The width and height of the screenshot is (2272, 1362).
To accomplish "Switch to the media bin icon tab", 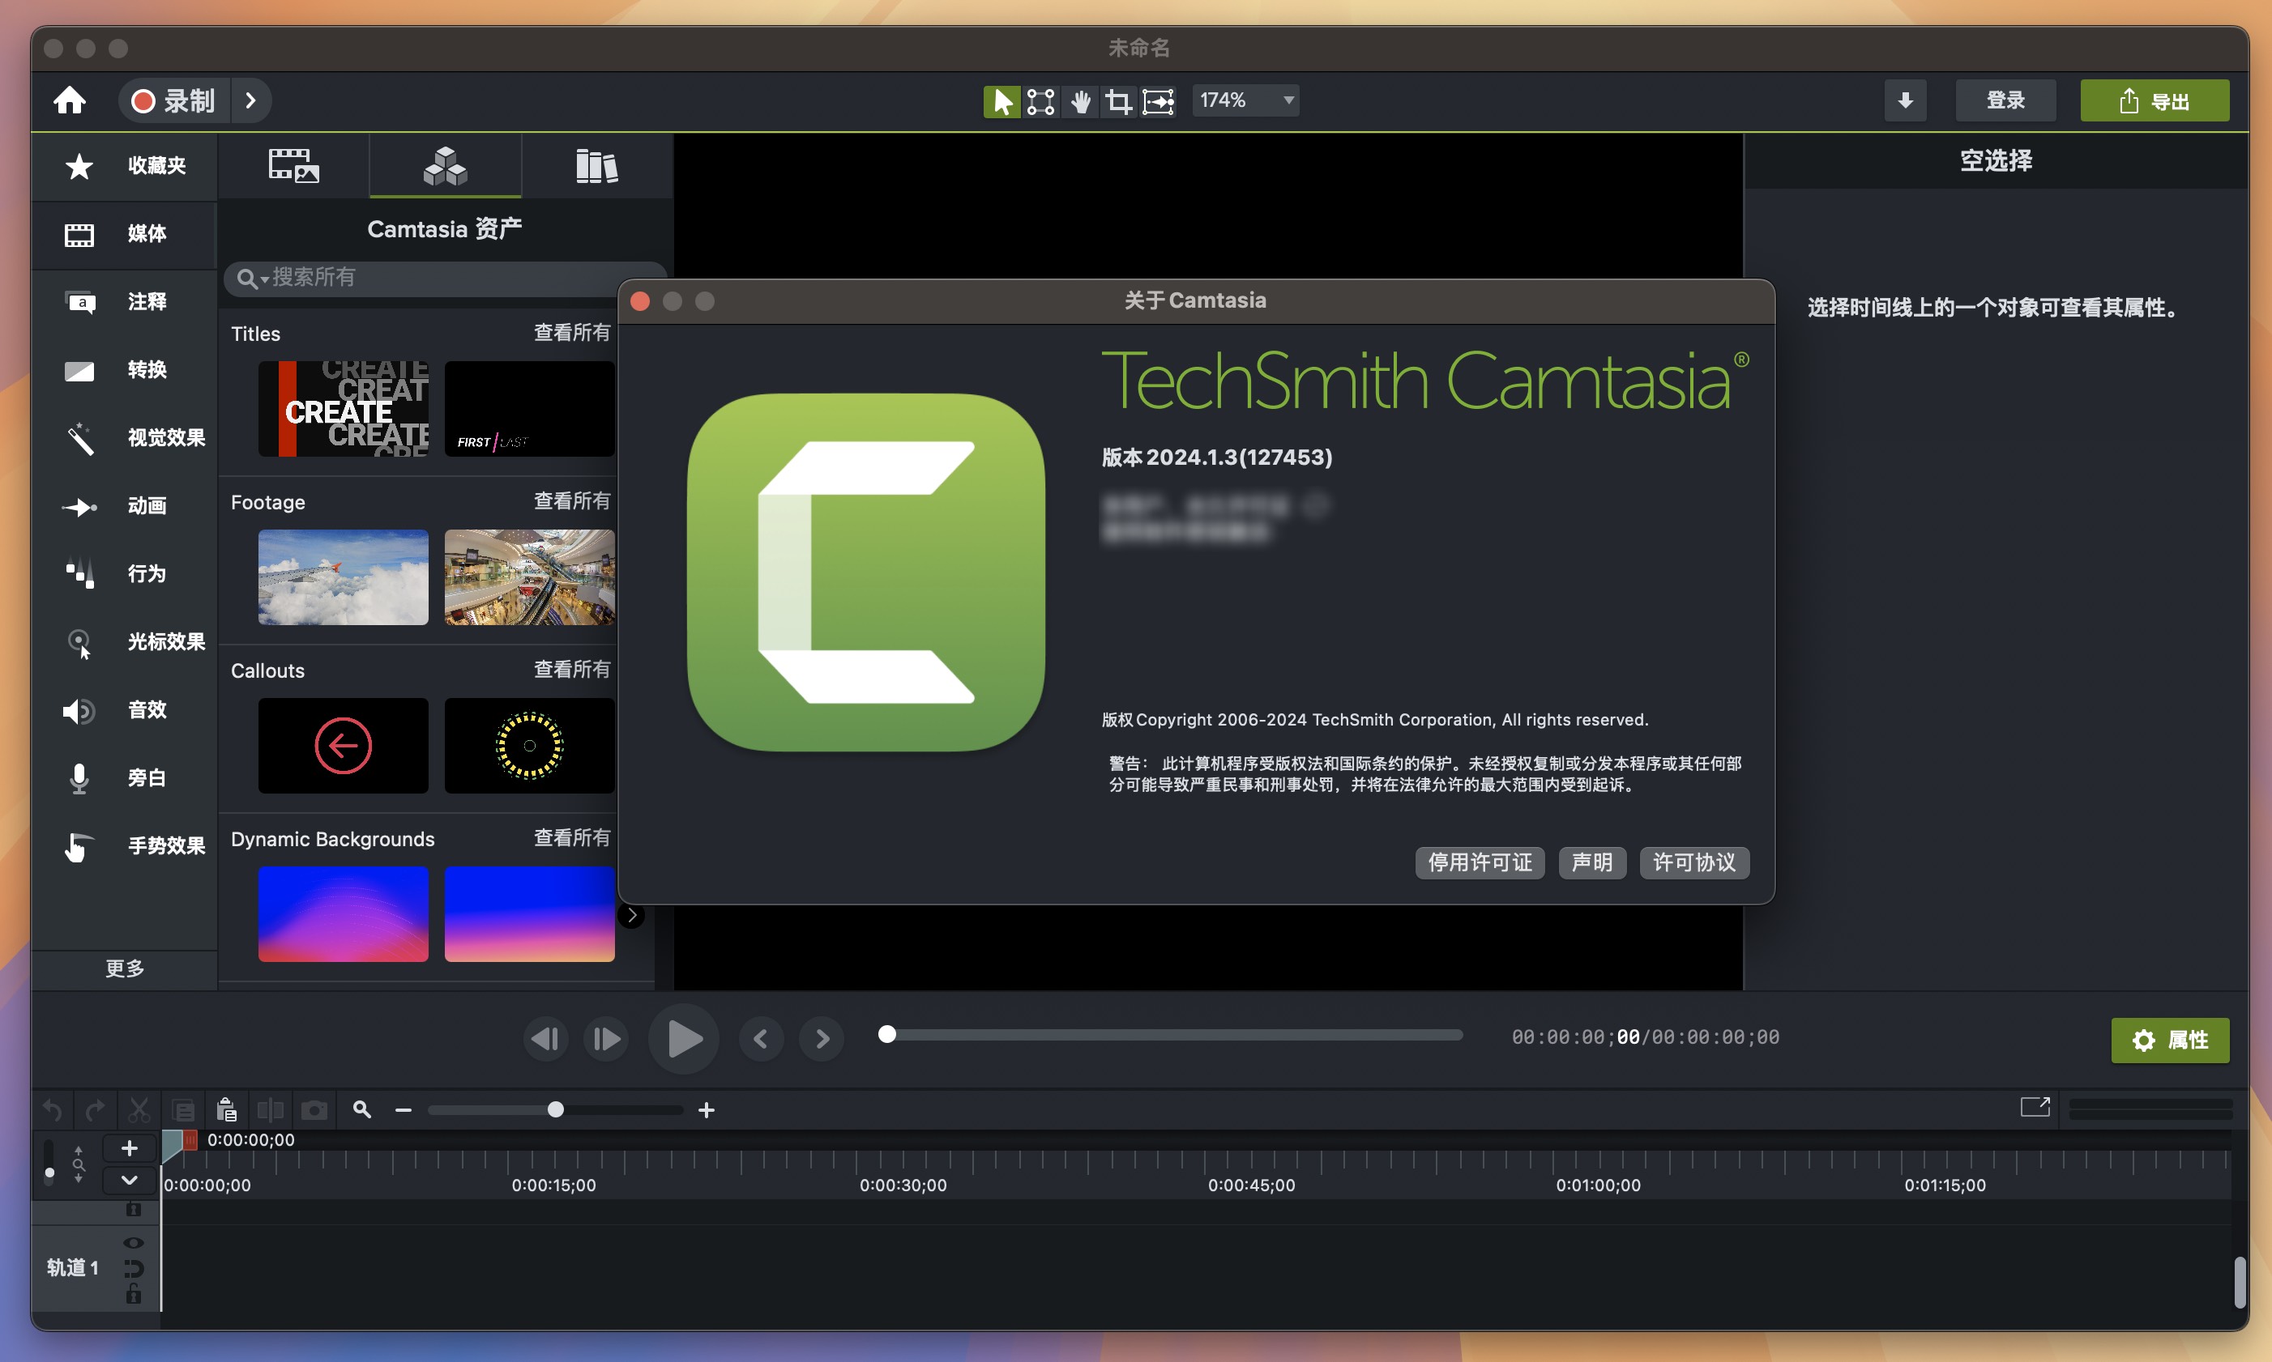I will [294, 166].
